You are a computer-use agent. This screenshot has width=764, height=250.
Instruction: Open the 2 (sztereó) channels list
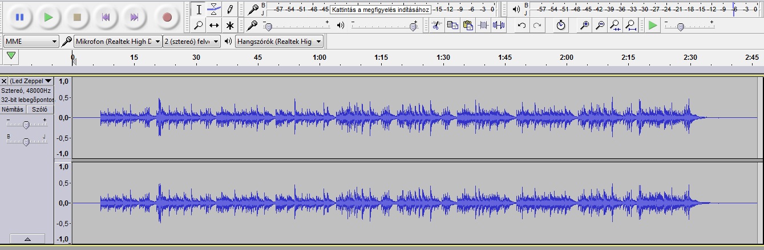tap(192, 42)
